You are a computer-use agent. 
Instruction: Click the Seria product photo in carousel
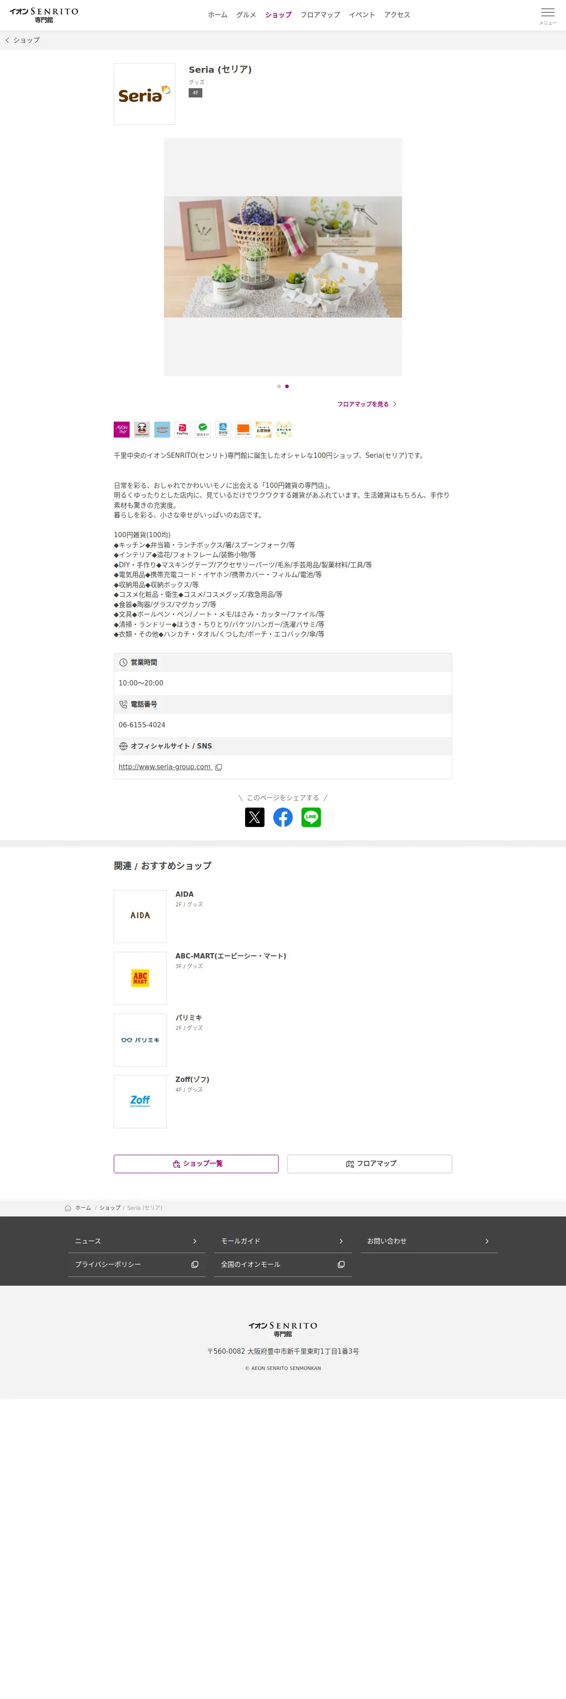283,257
